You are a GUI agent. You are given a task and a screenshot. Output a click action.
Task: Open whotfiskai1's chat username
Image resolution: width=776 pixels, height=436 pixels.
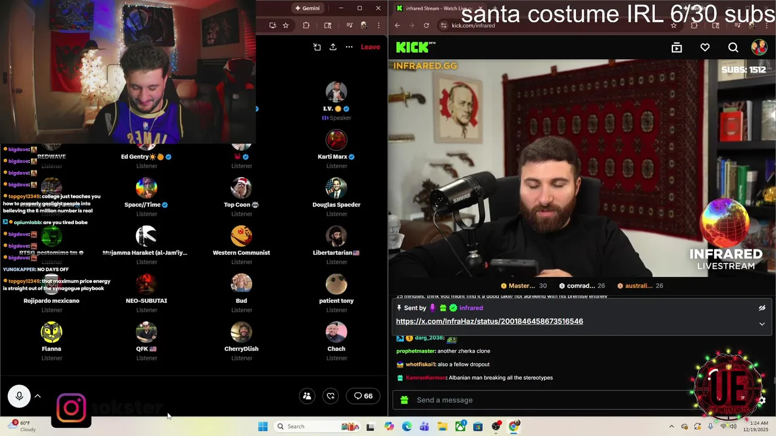click(x=420, y=365)
